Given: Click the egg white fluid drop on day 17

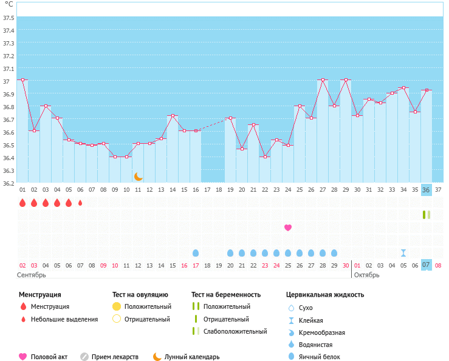Looking at the screenshot, I should pos(196,253).
